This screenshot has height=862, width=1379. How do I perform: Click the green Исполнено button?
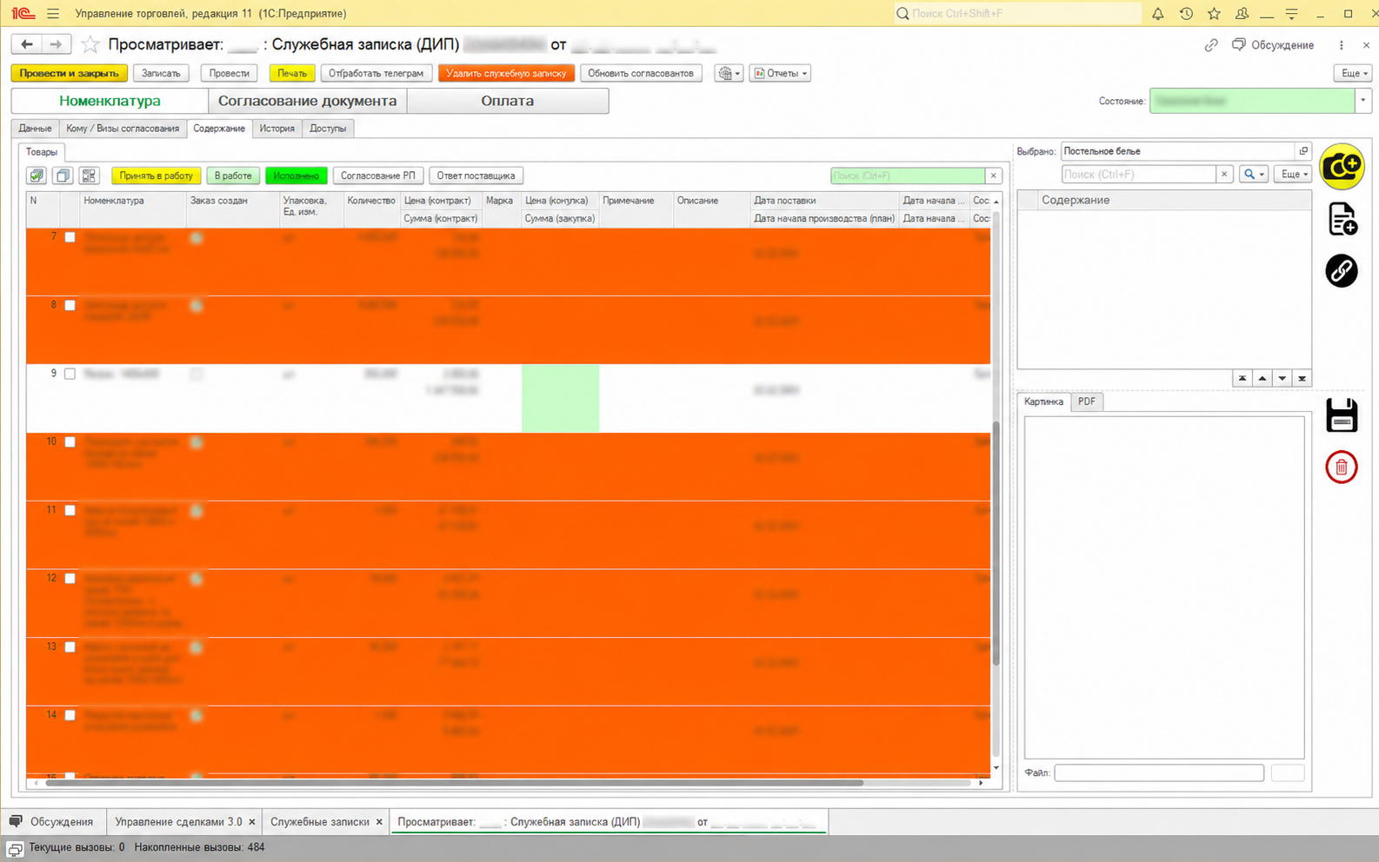[296, 176]
